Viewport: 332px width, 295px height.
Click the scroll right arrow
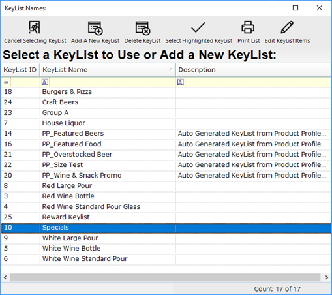(x=326, y=277)
